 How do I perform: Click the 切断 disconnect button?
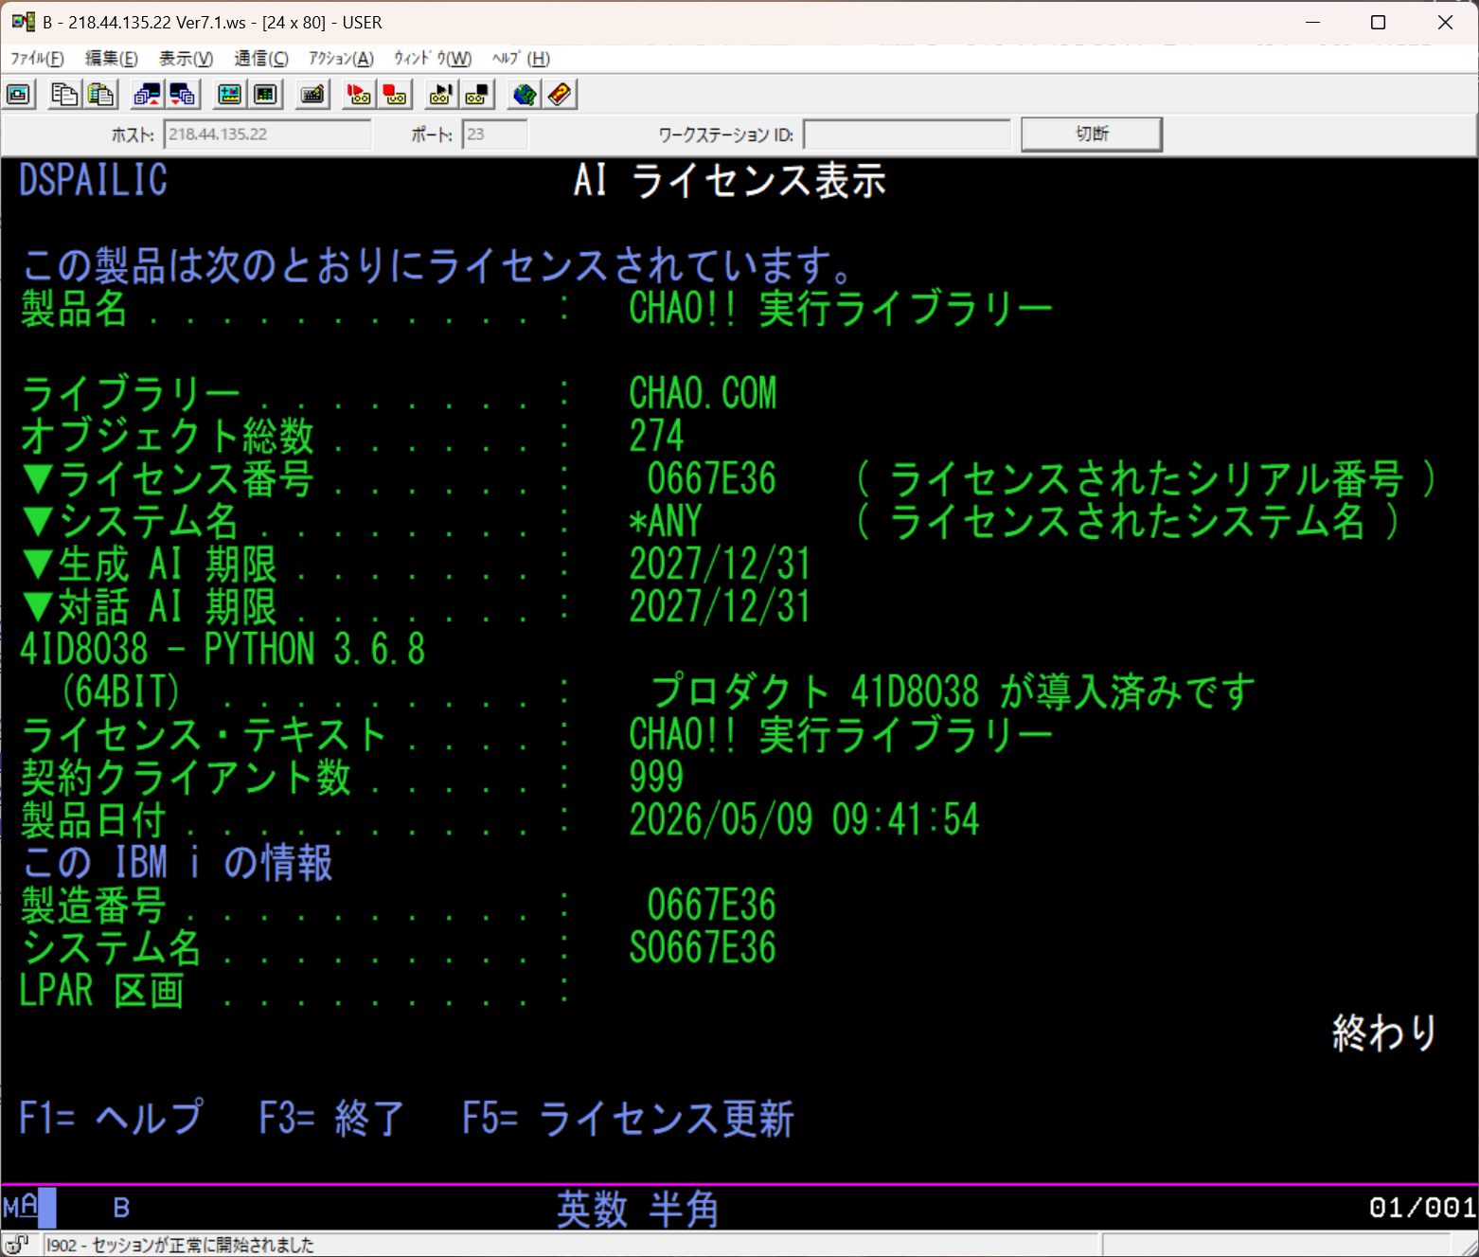[x=1092, y=135]
